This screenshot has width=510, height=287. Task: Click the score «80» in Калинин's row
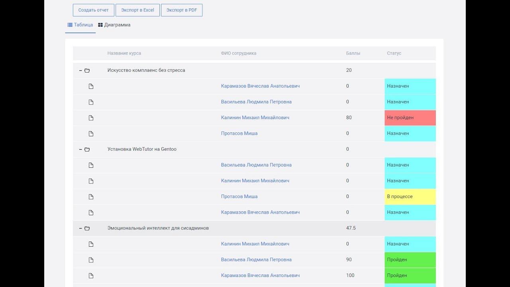tap(349, 118)
